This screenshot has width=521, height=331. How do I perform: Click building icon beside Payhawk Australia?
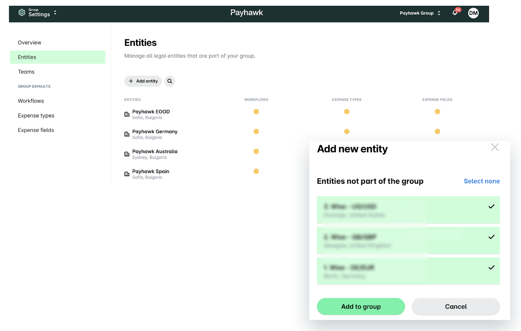127,154
